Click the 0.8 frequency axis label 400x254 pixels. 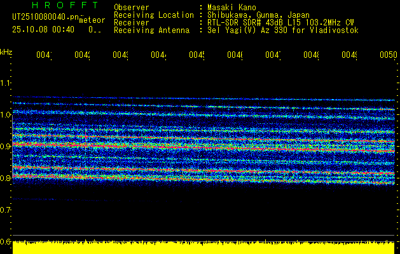click(6, 178)
